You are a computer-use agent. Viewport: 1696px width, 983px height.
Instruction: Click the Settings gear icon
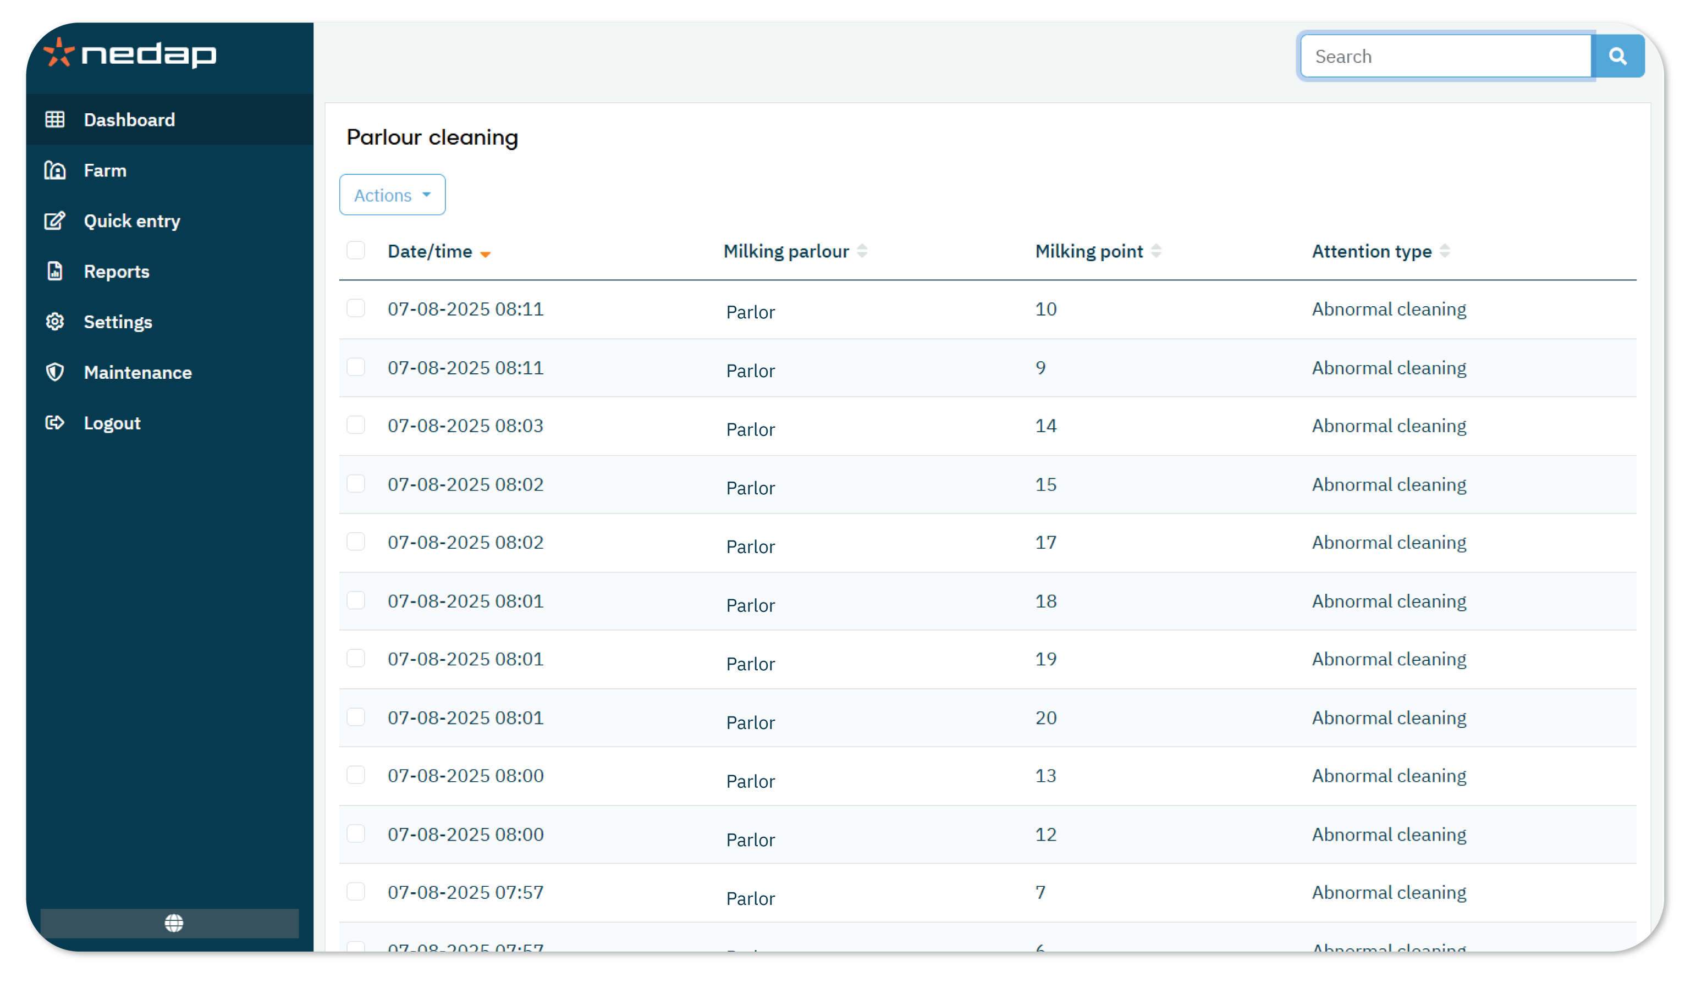(x=55, y=322)
